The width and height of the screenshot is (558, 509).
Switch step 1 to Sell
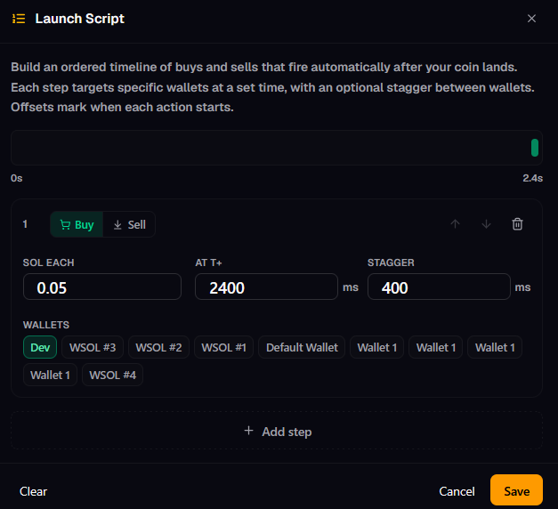click(129, 224)
